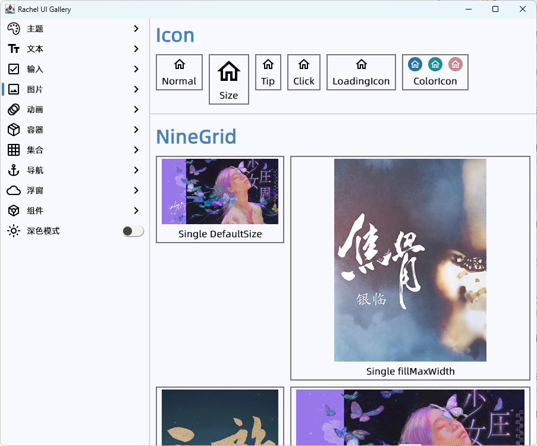Click the anchor icon beside 导航
The height and width of the screenshot is (446, 537).
point(14,170)
